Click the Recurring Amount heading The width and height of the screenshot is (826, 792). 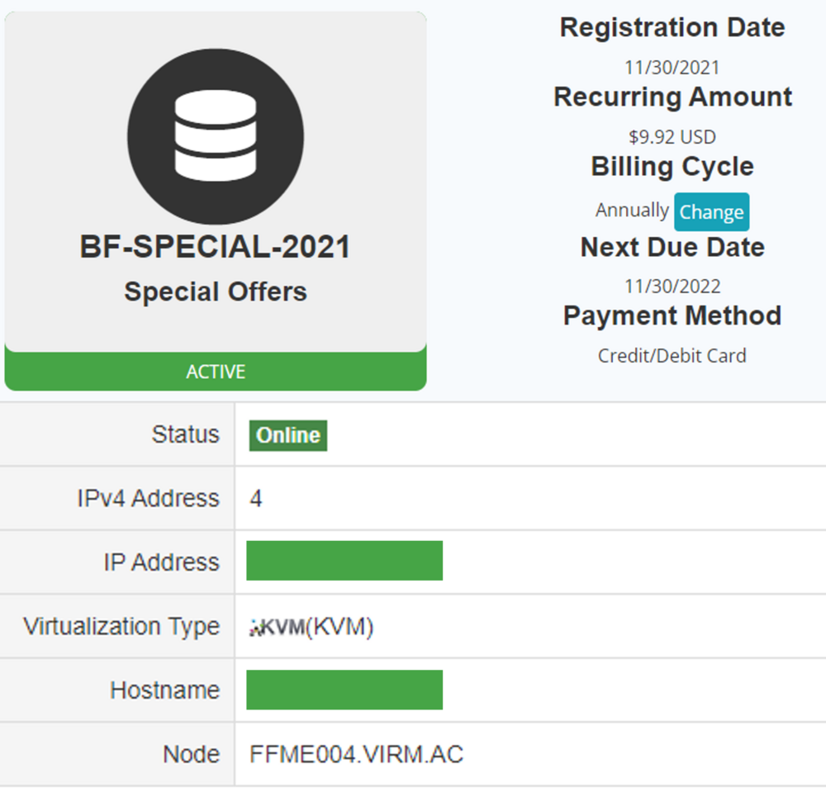point(672,97)
